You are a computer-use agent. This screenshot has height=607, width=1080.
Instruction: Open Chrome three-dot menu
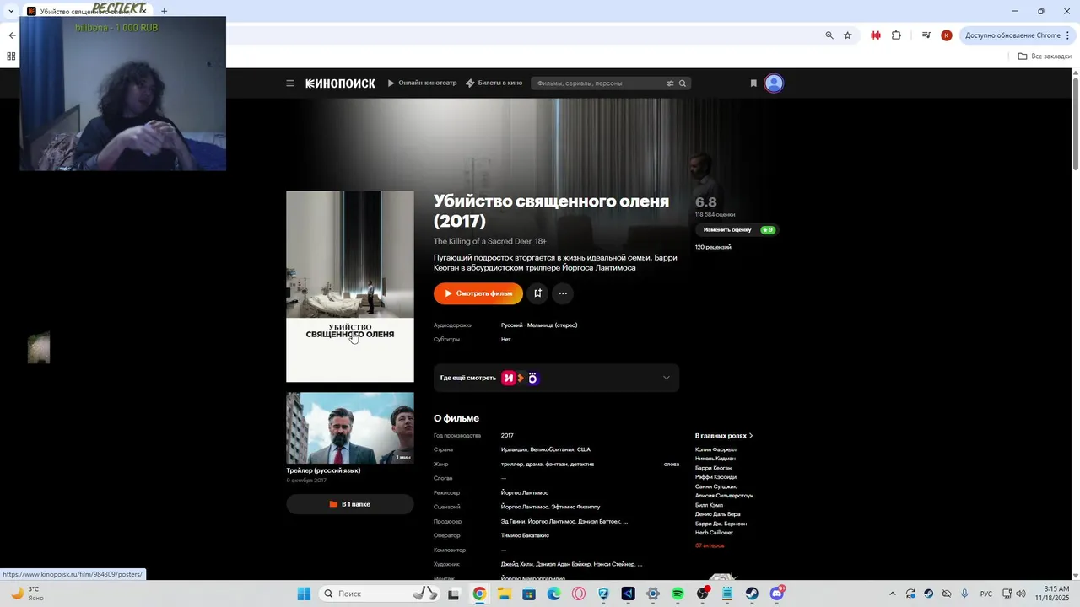click(x=1068, y=35)
